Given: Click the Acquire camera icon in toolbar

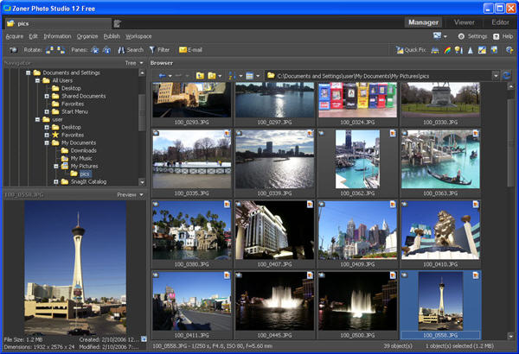Looking at the screenshot, I should (14, 50).
